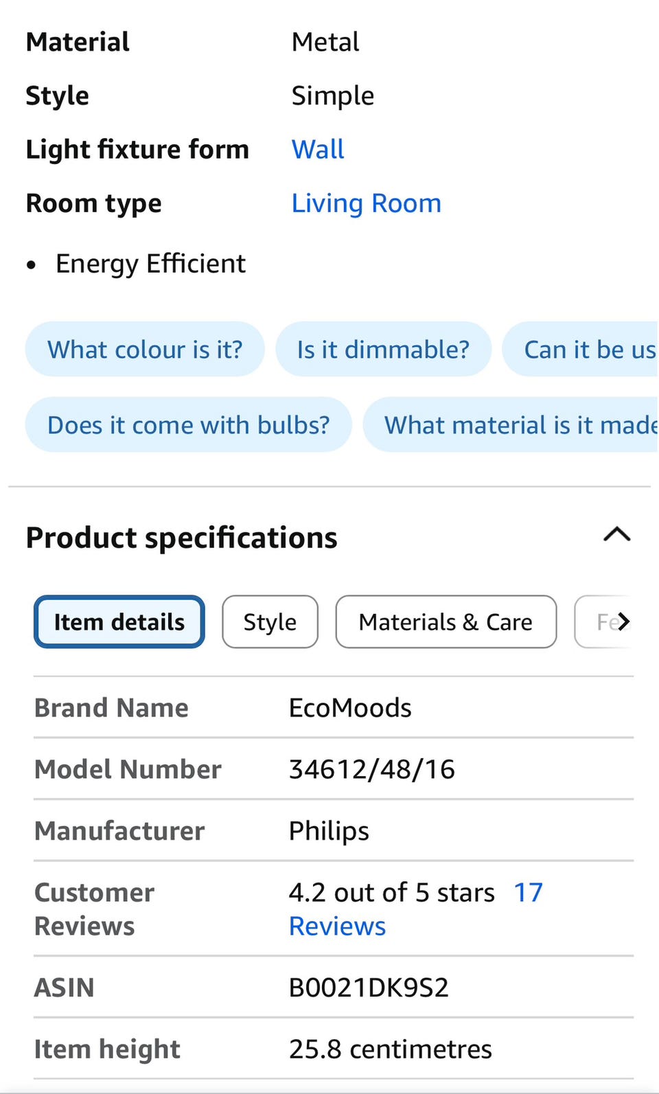
Task: Click the model number 34612/48/16
Action: click(x=371, y=769)
